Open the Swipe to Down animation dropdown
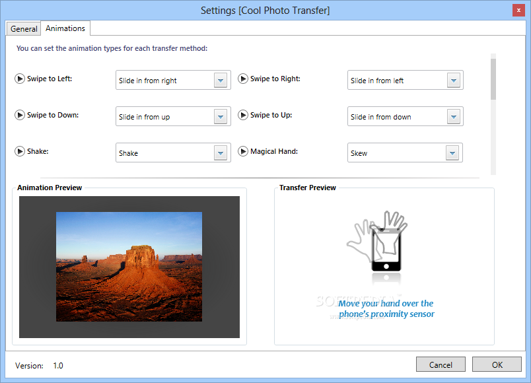The image size is (531, 383). [221, 117]
